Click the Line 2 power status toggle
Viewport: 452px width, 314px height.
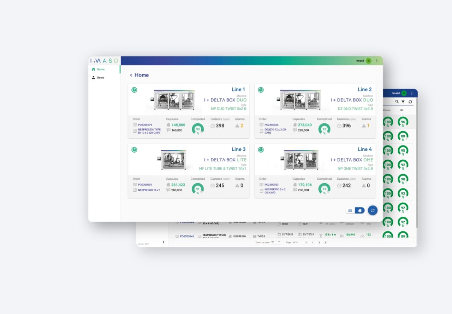261,90
